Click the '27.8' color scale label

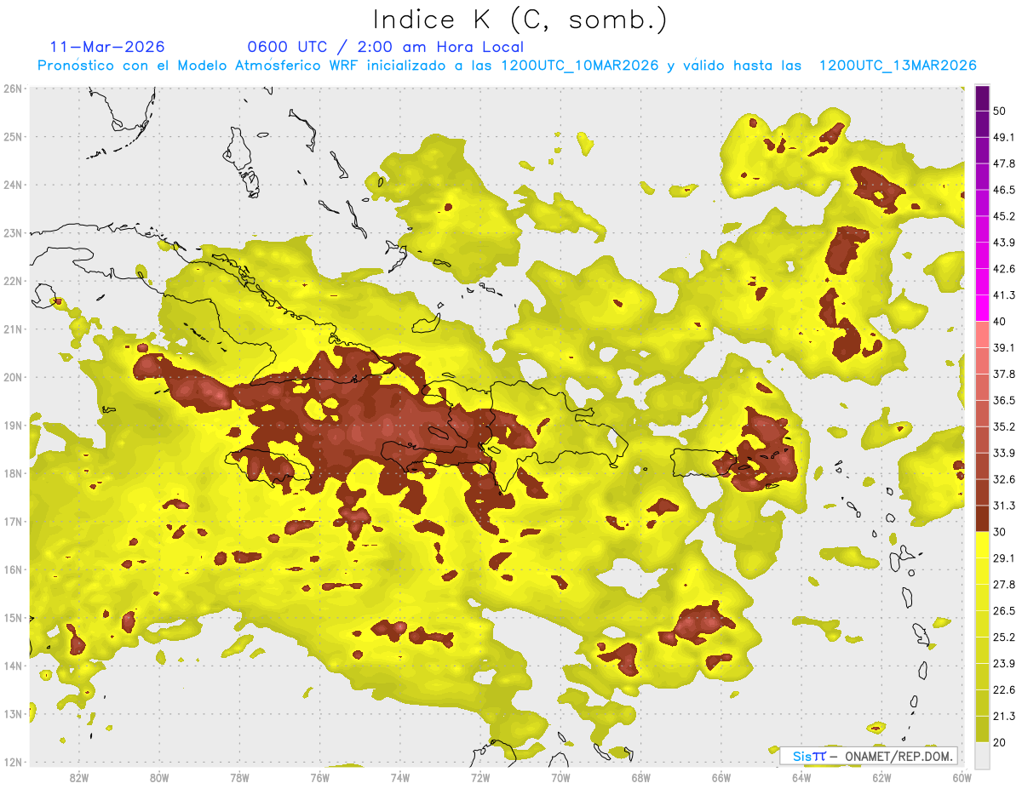point(1004,585)
